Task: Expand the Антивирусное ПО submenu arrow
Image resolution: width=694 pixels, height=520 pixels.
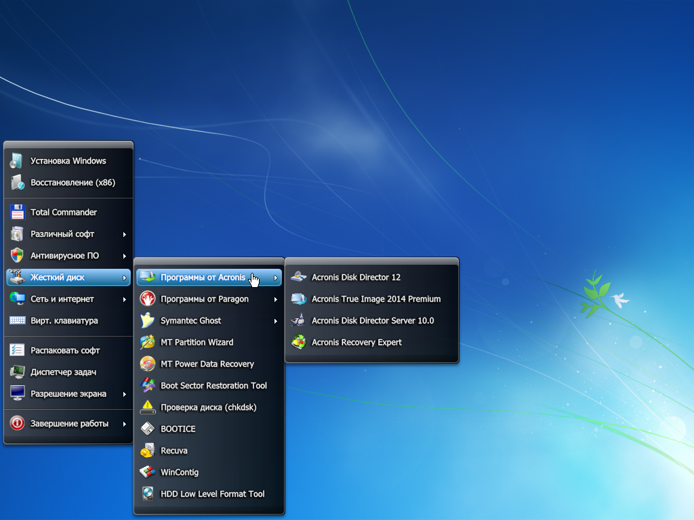Action: coord(125,256)
